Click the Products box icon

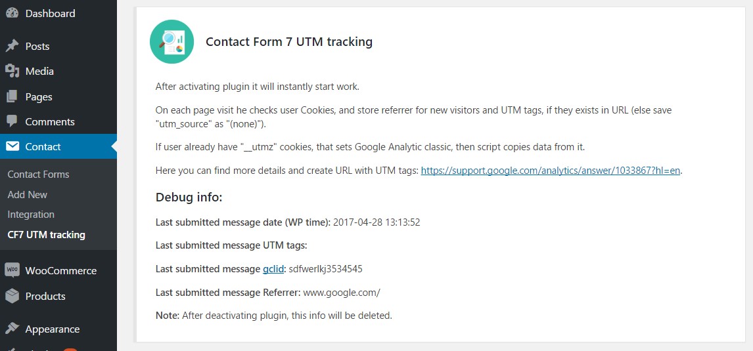(12, 296)
